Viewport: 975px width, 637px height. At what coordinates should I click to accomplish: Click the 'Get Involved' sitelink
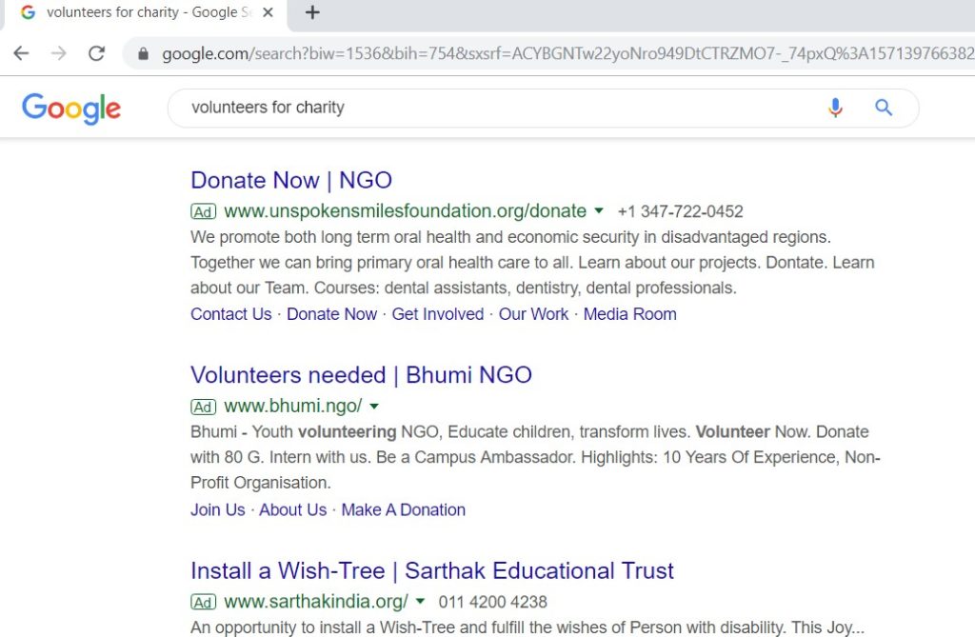438,314
